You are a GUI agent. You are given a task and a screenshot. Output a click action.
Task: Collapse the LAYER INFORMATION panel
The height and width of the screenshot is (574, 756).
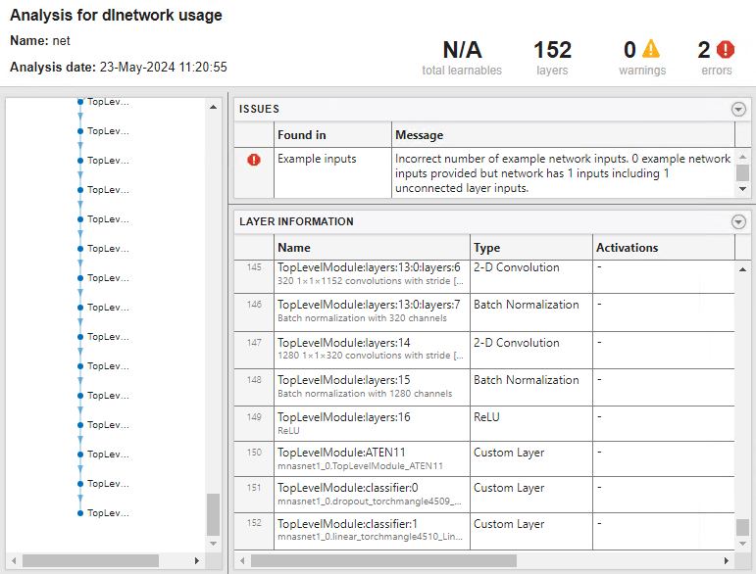click(x=738, y=222)
